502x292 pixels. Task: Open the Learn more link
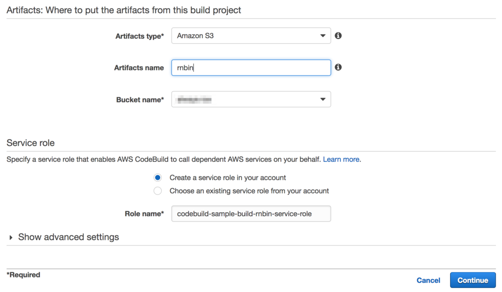coord(341,159)
